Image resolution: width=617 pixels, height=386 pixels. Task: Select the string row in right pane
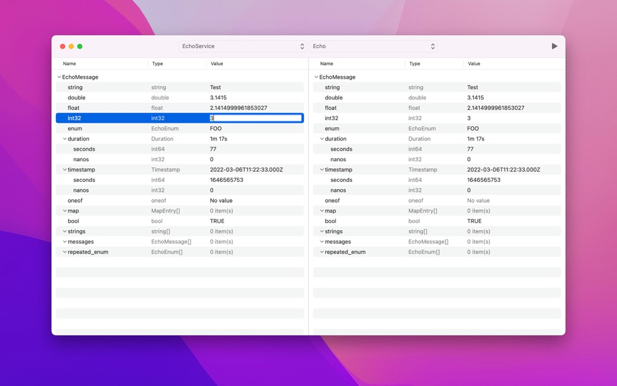(x=437, y=88)
